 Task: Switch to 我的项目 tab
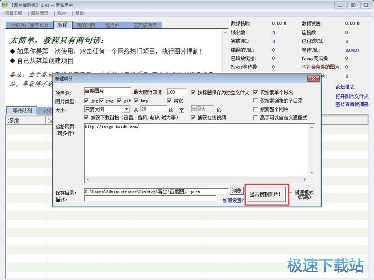click(x=86, y=25)
